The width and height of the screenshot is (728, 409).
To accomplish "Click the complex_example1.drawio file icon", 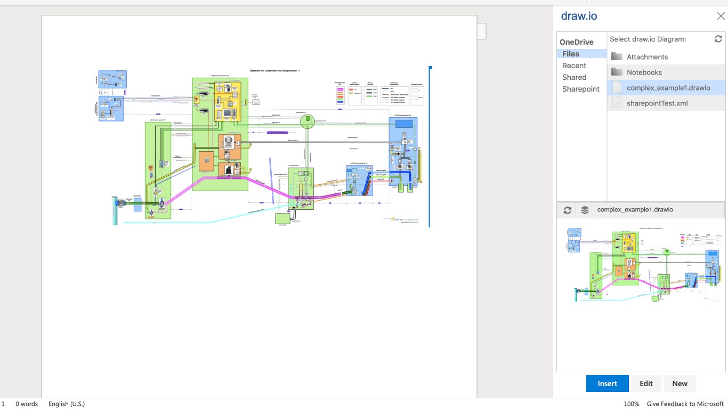I will pyautogui.click(x=617, y=87).
